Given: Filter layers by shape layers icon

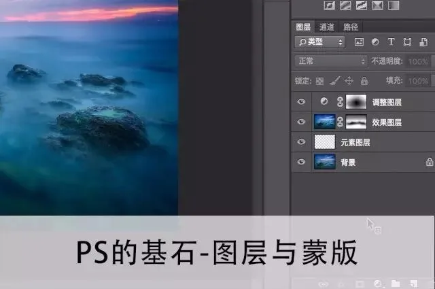Looking at the screenshot, I should click(407, 42).
